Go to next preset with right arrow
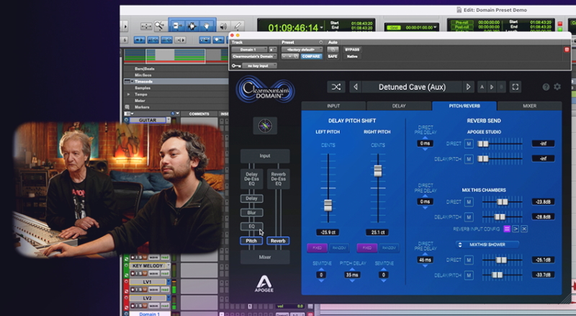The height and width of the screenshot is (316, 576). click(469, 87)
